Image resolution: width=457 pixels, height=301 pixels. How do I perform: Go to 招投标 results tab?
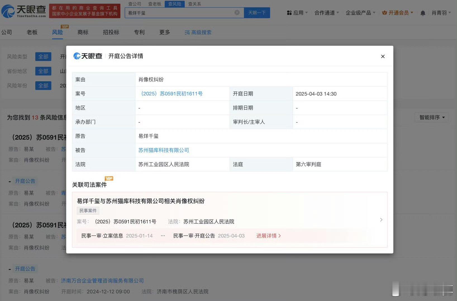111,32
